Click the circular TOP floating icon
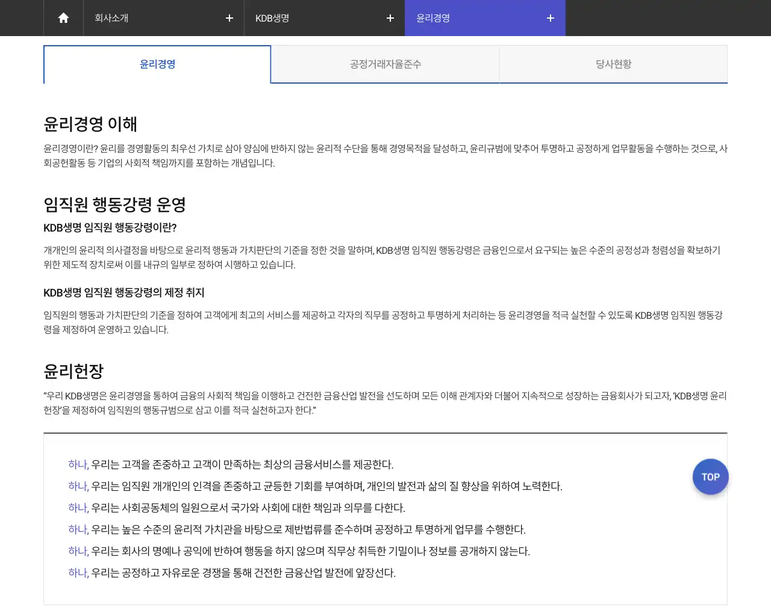Screen dimensions: 771x616 [x=710, y=476]
